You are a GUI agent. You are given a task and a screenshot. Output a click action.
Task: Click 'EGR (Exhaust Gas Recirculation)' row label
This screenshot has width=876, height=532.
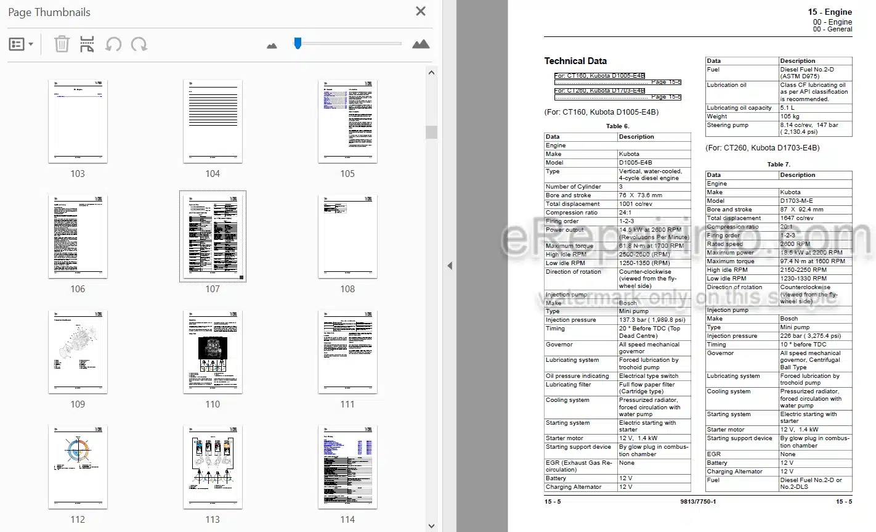578,466
